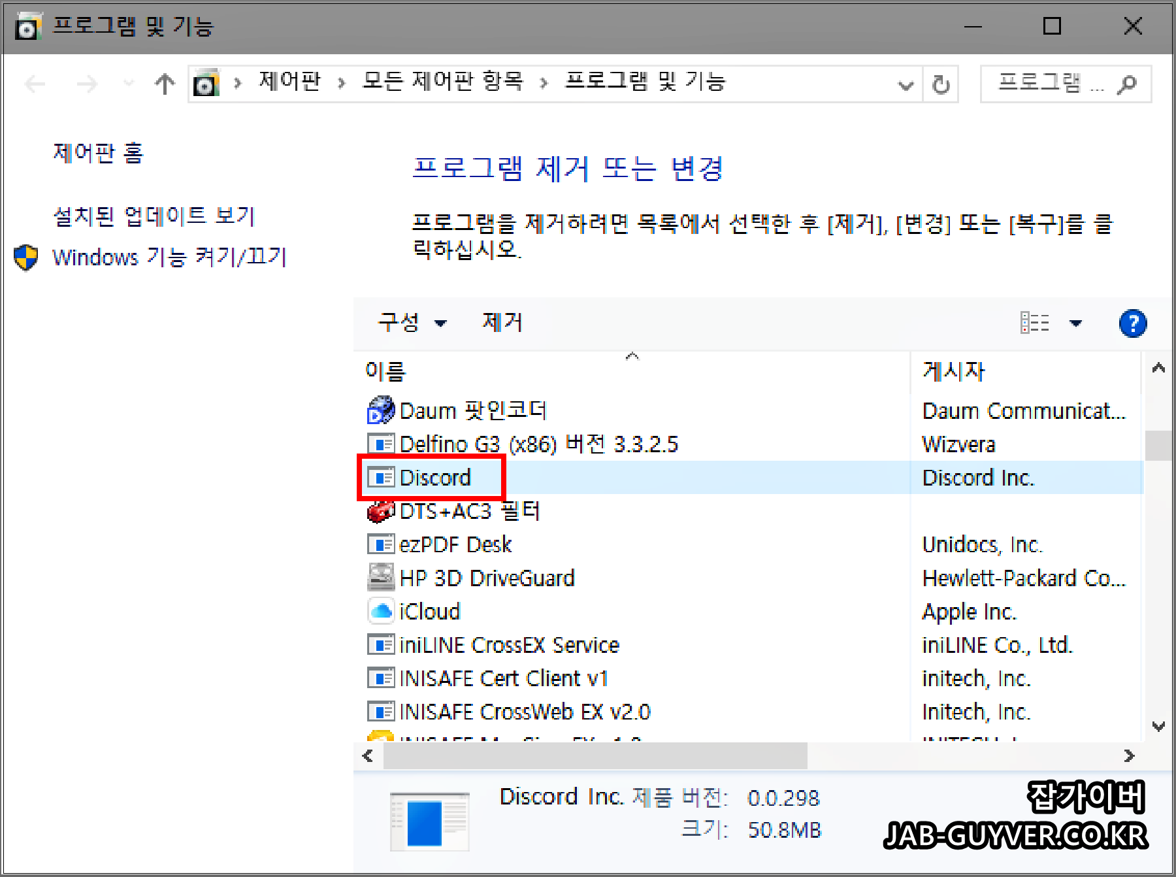Click the horizontal scrollbar left arrow
This screenshot has width=1176, height=877.
pos(368,756)
